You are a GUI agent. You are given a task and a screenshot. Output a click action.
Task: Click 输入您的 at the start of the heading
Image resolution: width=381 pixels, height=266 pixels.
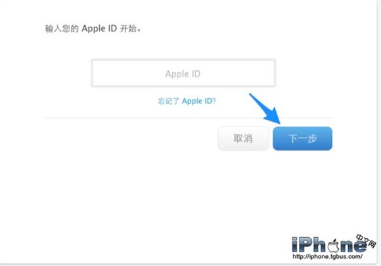62,29
